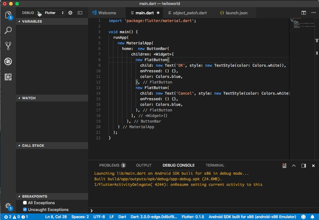This screenshot has height=220, width=319.
Task: Open the Extensions view in activity bar
Action: [8, 77]
